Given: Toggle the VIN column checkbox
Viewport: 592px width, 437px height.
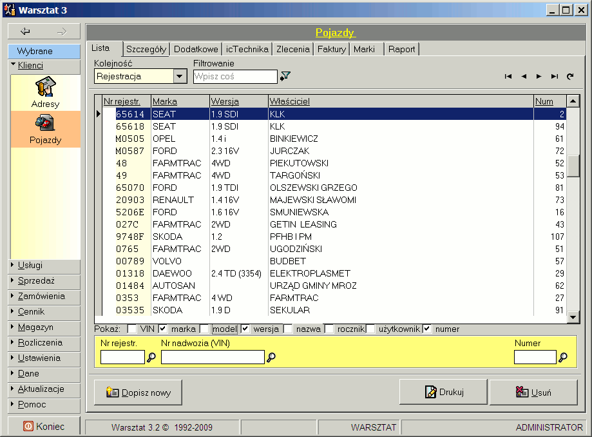Looking at the screenshot, I should (132, 329).
